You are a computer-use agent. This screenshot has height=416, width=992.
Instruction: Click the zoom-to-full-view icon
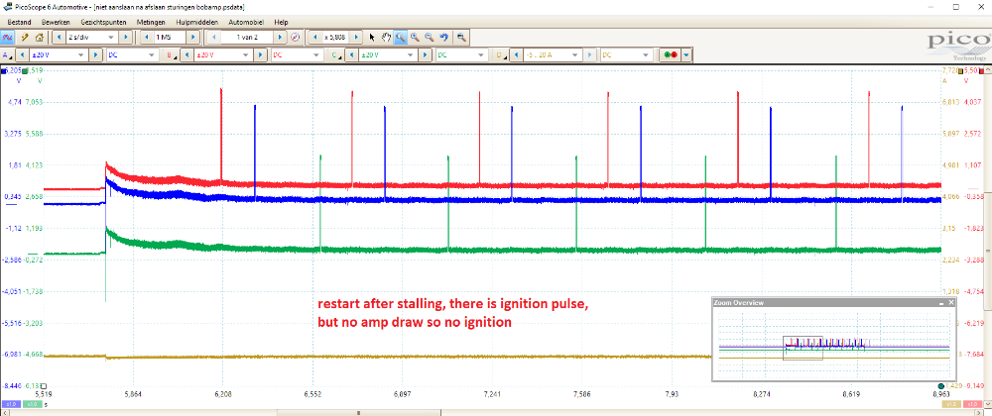(x=459, y=37)
